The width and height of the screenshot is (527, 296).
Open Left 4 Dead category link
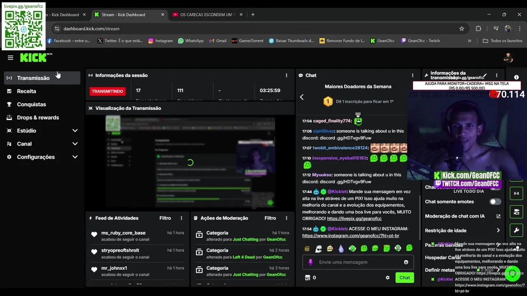[244, 257]
